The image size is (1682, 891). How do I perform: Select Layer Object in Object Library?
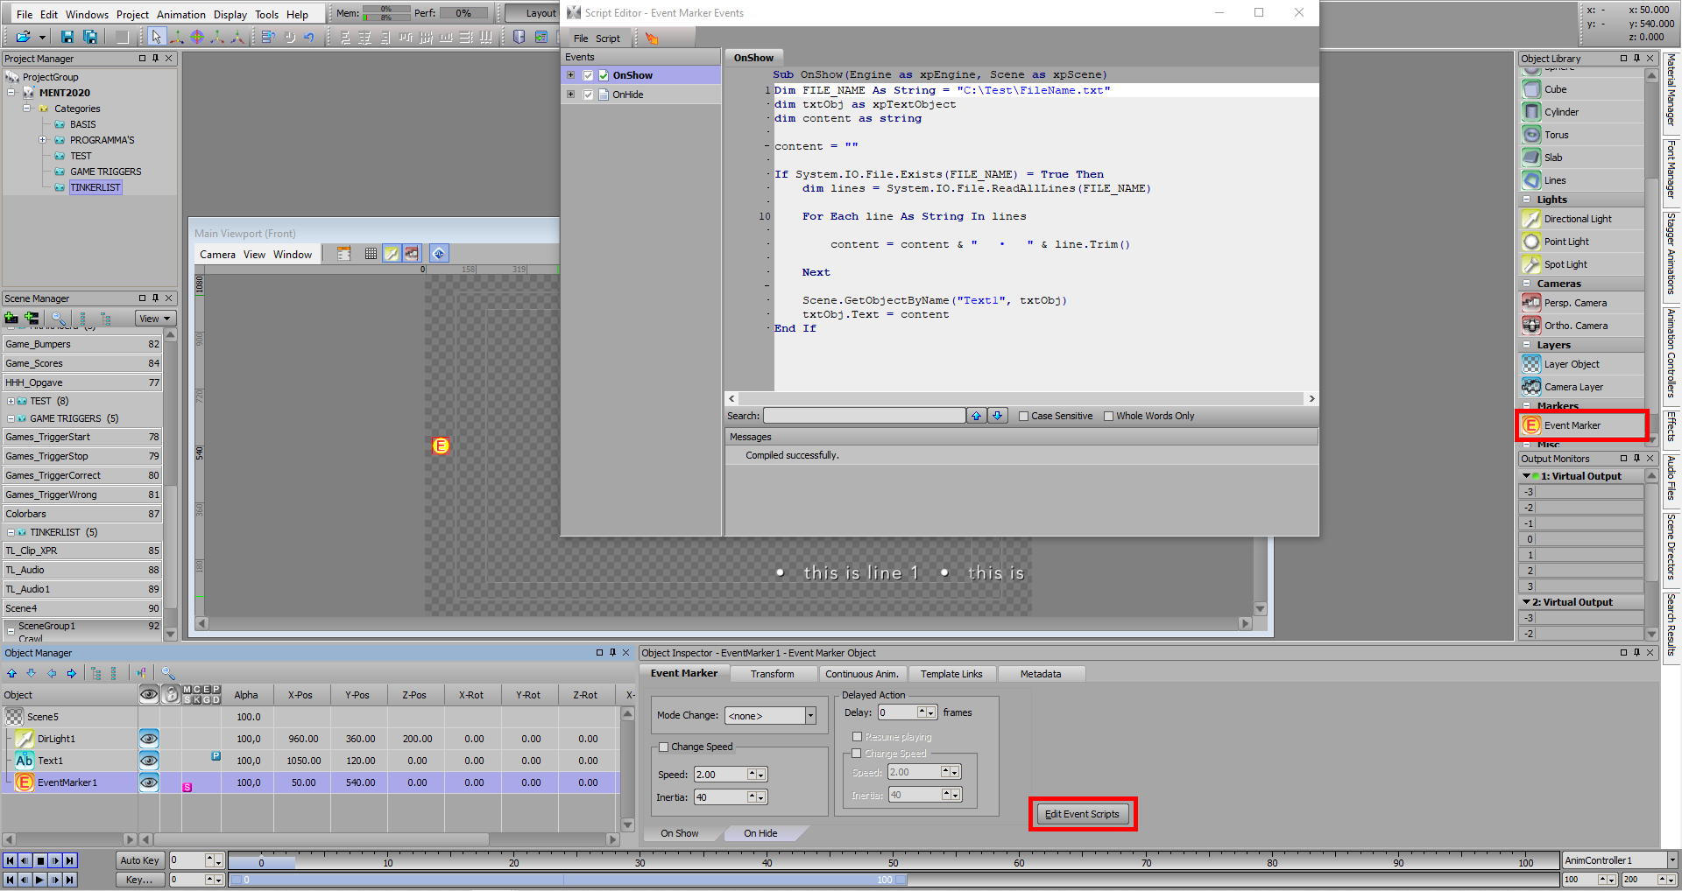coord(1582,364)
